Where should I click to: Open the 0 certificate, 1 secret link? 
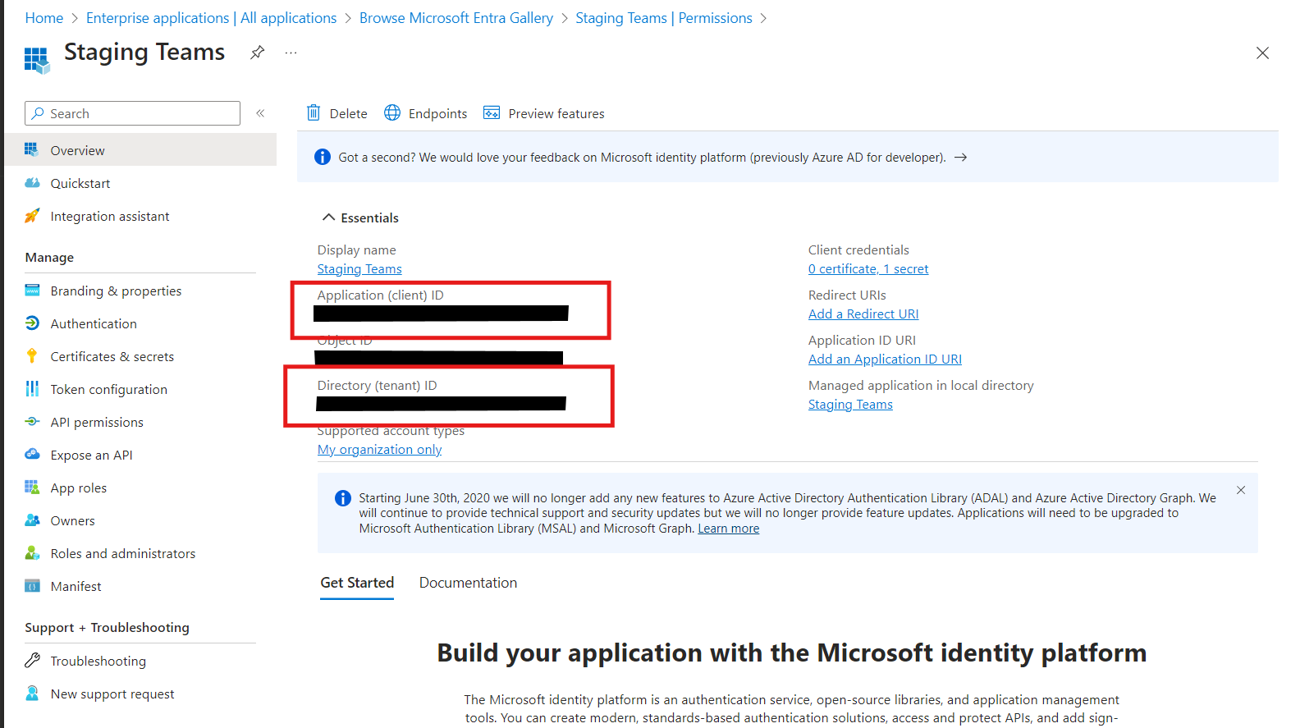pyautogui.click(x=868, y=269)
